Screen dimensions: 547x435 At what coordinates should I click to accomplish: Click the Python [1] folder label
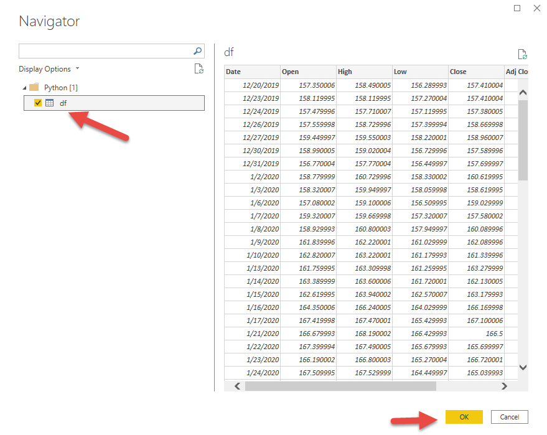point(61,88)
